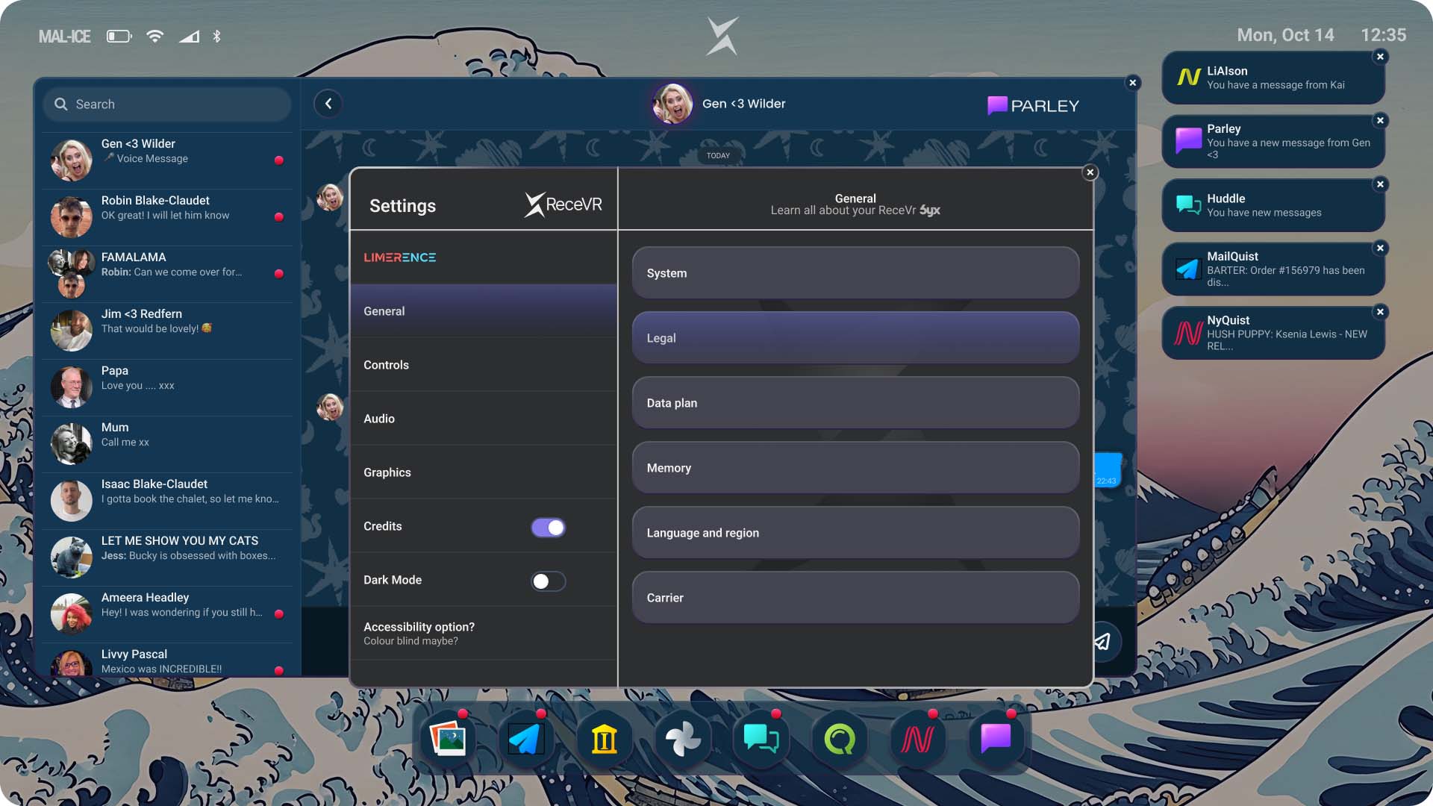Select the Graphics settings tab
Viewport: 1433px width, 806px height.
pos(484,472)
